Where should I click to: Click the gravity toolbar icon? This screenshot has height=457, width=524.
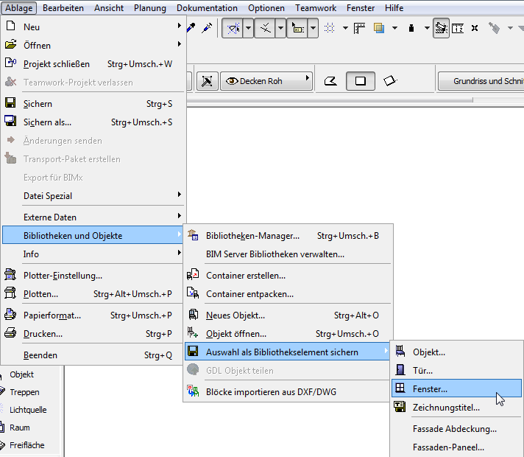pyautogui.click(x=411, y=28)
